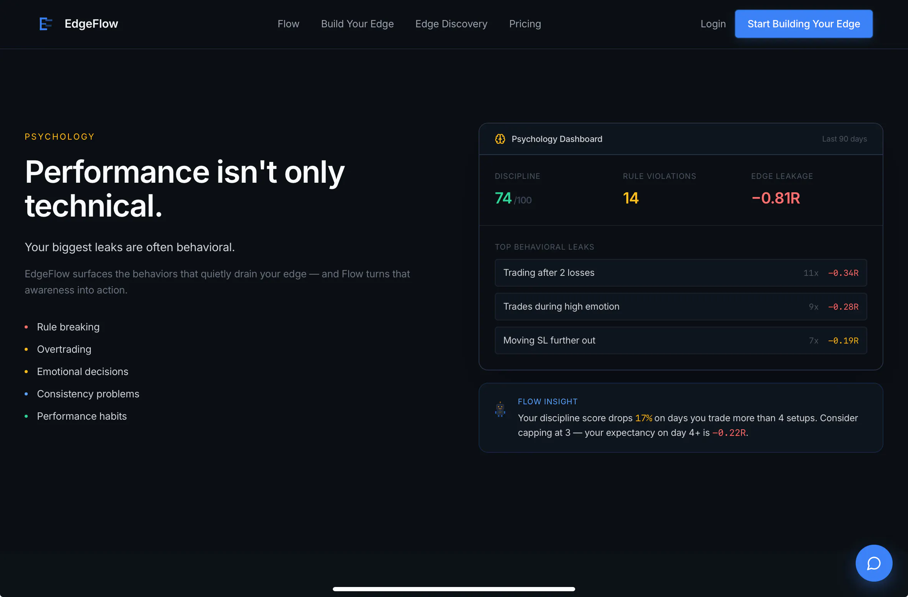Select the Trading after 2 losses row
This screenshot has height=597, width=908.
681,273
